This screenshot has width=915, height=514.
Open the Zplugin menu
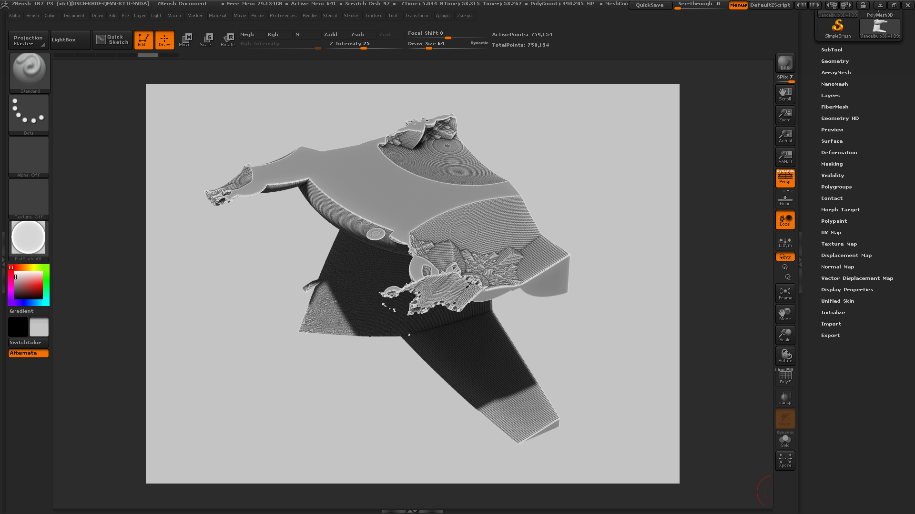point(442,16)
